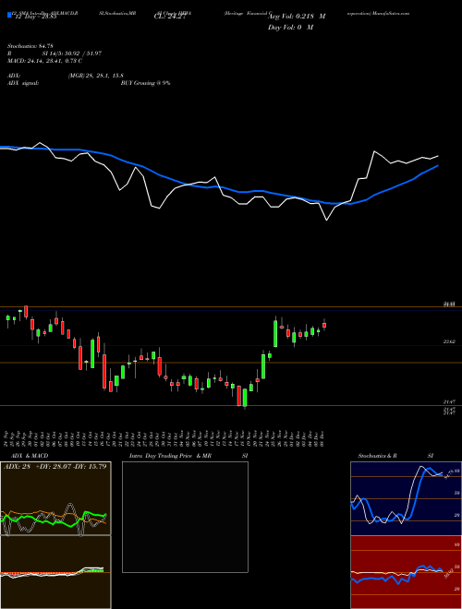The width and height of the screenshot is (462, 609).
Task: Click the 'Intra Day Trading Price & MR' title
Action: [x=171, y=456]
